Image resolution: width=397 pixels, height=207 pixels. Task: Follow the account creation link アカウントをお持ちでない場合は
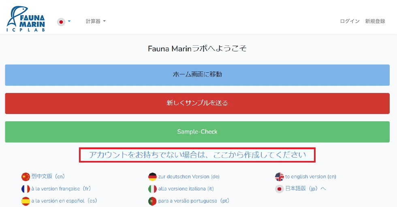coord(197,155)
